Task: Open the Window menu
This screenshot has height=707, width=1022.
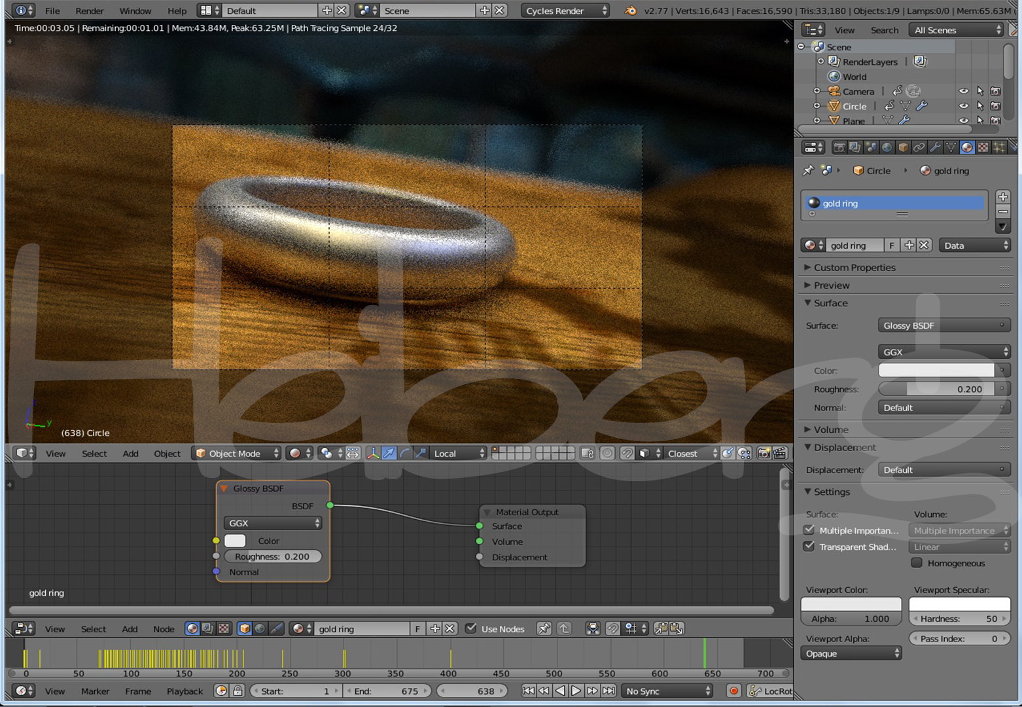Action: tap(135, 10)
